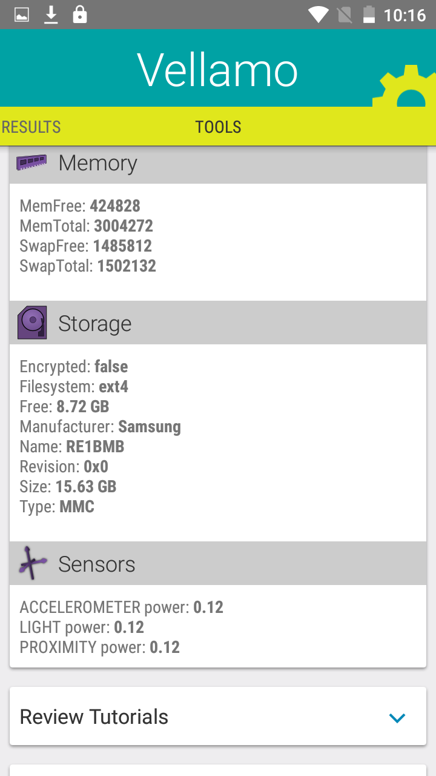This screenshot has height=776, width=436.
Task: Tap the MemTotal value line
Action: (87, 226)
